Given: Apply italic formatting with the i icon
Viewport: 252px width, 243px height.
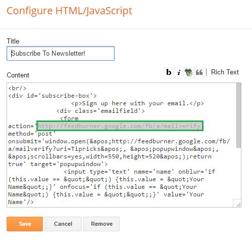Looking at the screenshot, I should [179, 72].
